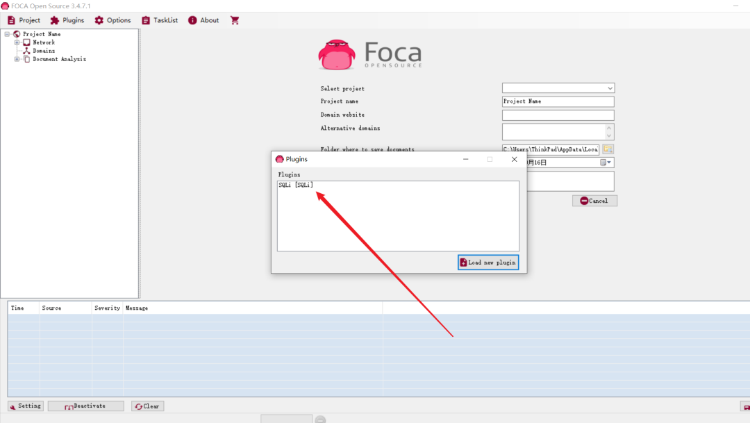Close the Plugins dialog
Image resolution: width=750 pixels, height=423 pixels.
[x=514, y=159]
